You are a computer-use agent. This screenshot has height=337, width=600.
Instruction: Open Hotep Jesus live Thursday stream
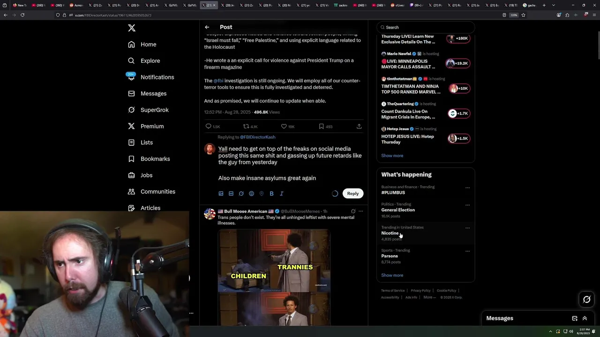click(426, 136)
